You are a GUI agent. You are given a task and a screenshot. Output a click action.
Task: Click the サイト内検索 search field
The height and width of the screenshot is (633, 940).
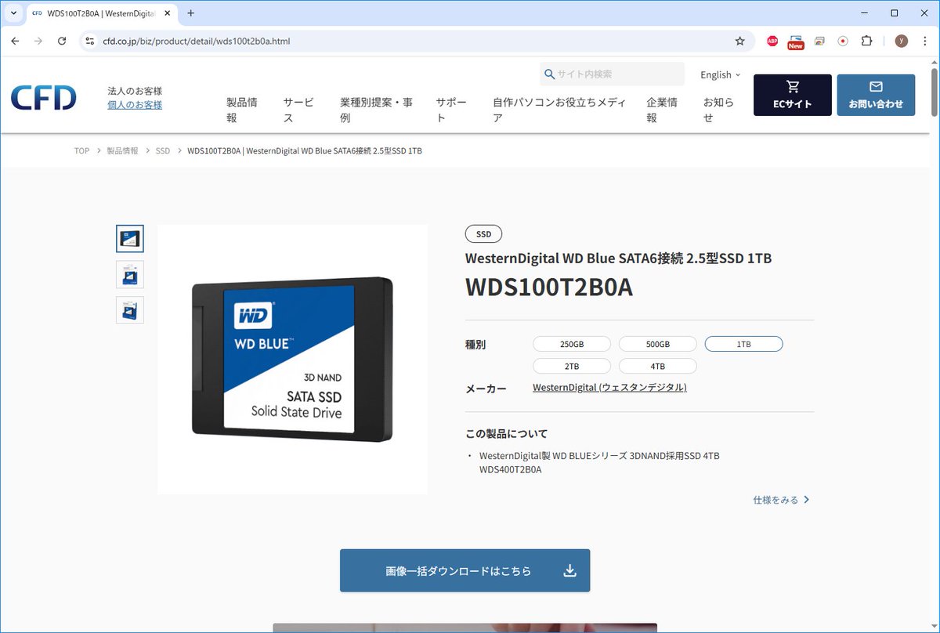pyautogui.click(x=612, y=74)
